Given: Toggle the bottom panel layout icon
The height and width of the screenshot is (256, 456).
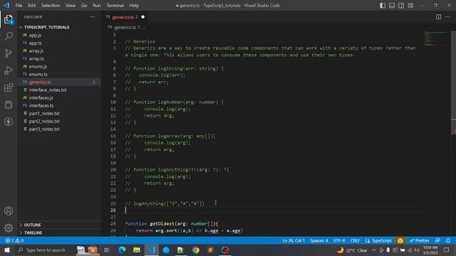Looking at the screenshot, I should click(x=392, y=5).
